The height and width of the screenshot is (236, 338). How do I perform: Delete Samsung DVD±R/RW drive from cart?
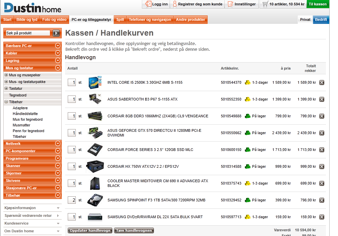(322, 217)
